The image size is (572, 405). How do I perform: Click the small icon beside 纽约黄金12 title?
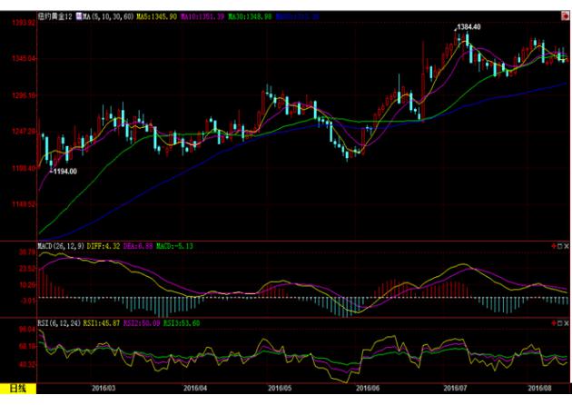click(76, 16)
